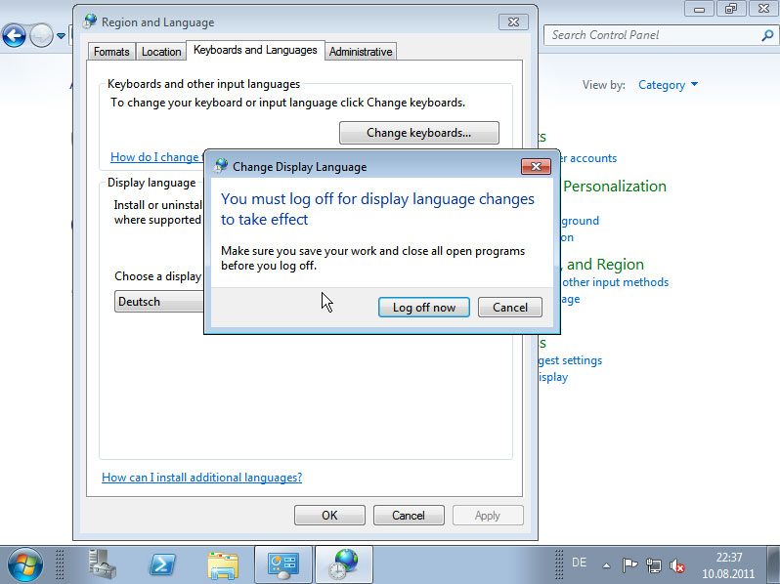
Task: Open Action Center flag icon
Action: [630, 564]
